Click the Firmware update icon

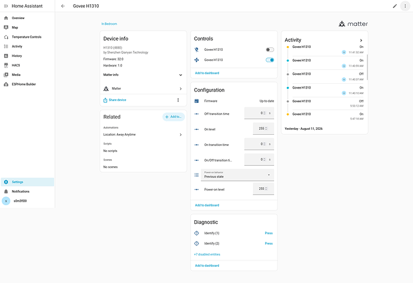pos(196,101)
